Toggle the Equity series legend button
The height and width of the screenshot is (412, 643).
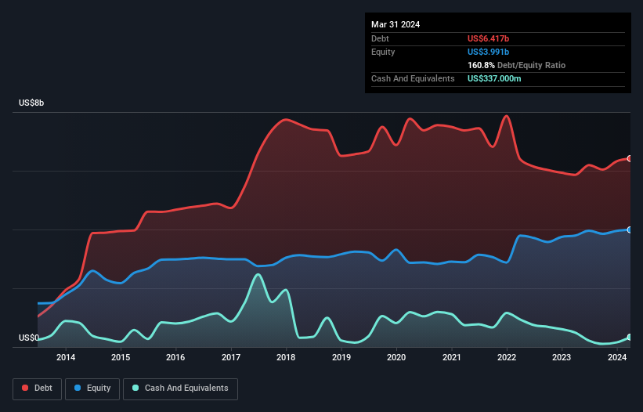(x=92, y=389)
